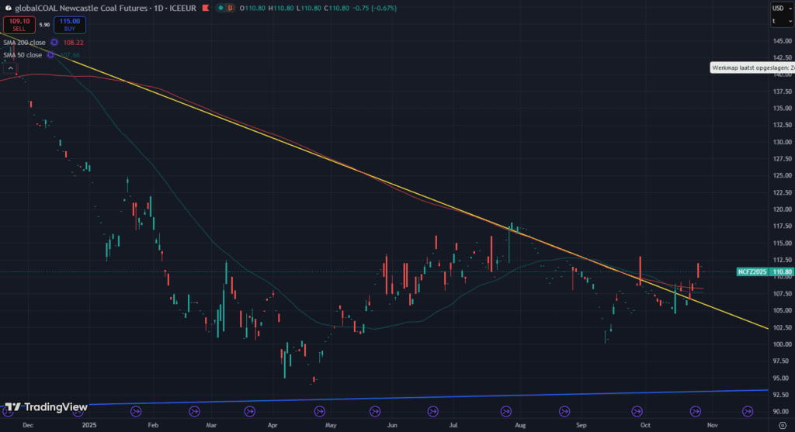
Task: Click the SELL 109.10 button
Action: (x=18, y=26)
